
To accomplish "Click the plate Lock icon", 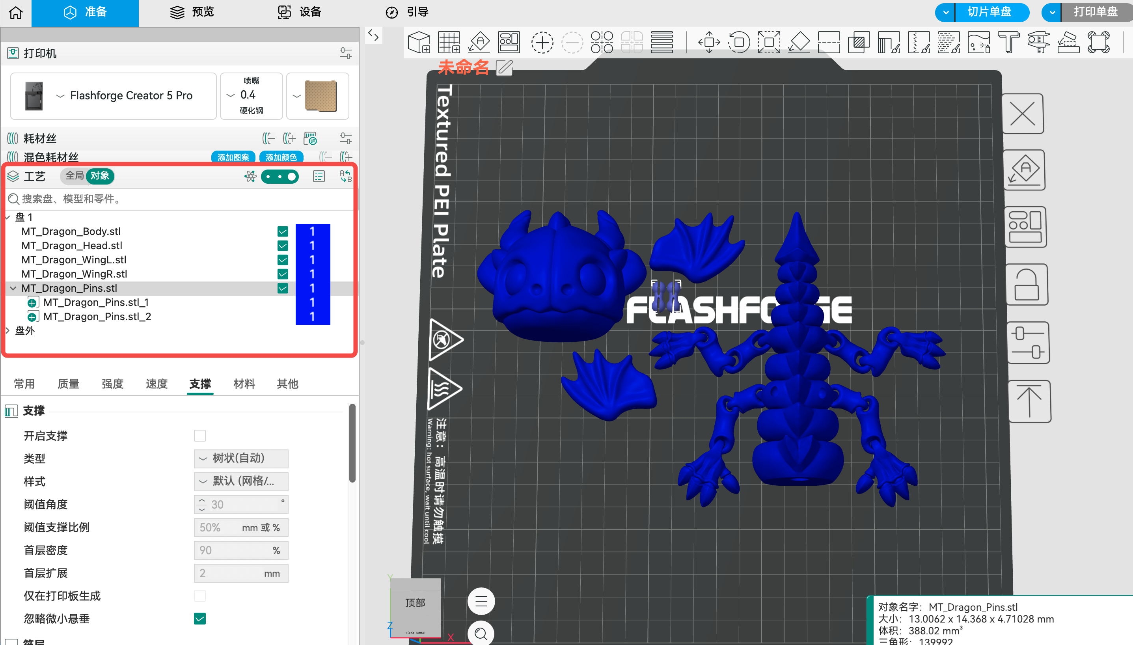I will [1026, 284].
